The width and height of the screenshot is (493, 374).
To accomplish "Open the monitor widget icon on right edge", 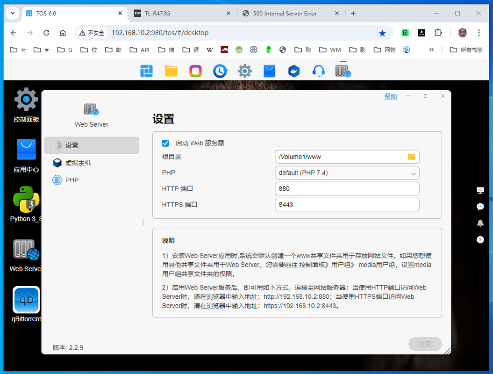I will [x=480, y=190].
